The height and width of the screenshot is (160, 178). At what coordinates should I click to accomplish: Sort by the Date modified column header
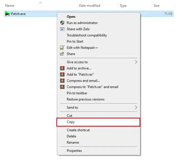coord(90,6)
